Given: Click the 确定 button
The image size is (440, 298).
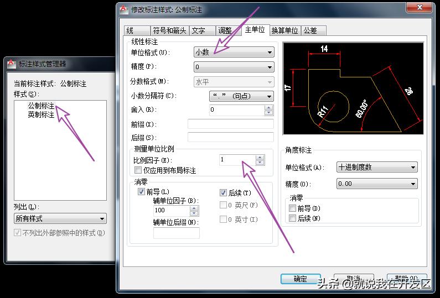Looking at the screenshot, I should click(301, 279).
